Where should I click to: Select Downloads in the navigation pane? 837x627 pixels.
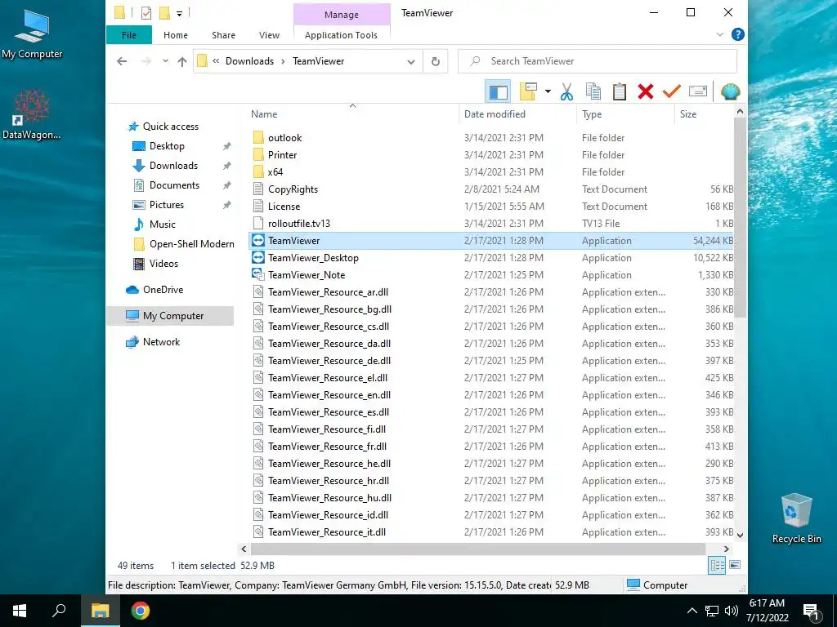pyautogui.click(x=173, y=166)
